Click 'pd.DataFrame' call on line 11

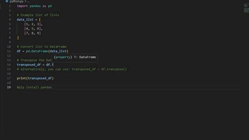[x=37, y=51]
